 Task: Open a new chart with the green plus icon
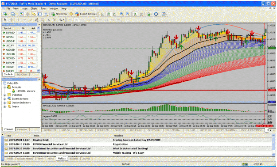[x=5, y=14]
